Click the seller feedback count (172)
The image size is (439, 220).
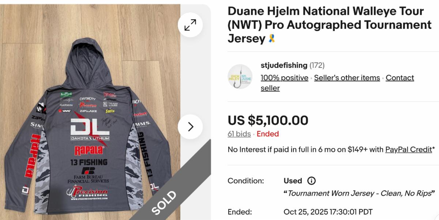[317, 65]
